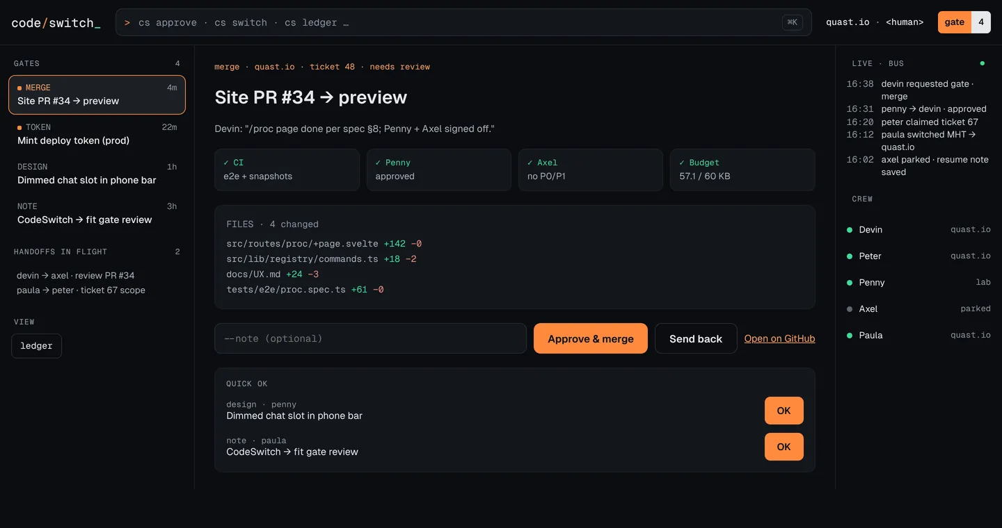Click into the --note (optional) field
This screenshot has width=1002, height=528.
coord(370,338)
